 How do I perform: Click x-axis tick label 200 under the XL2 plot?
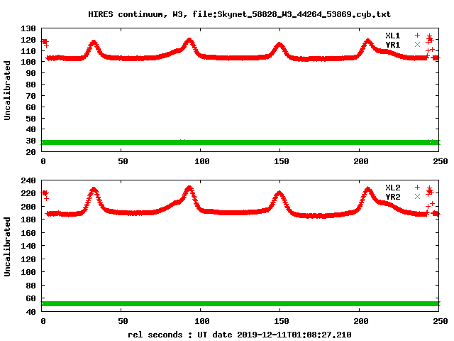361,321
